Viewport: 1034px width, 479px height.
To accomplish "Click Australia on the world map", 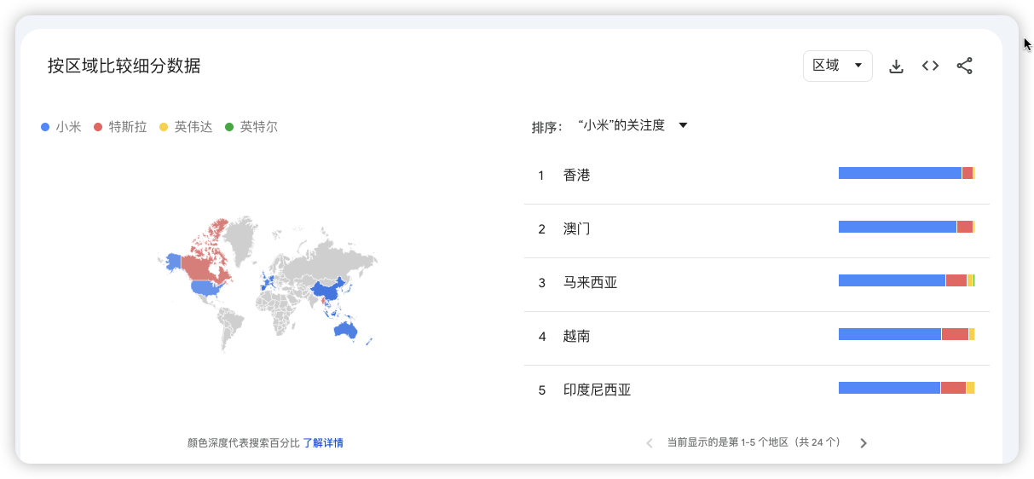I will (346, 329).
